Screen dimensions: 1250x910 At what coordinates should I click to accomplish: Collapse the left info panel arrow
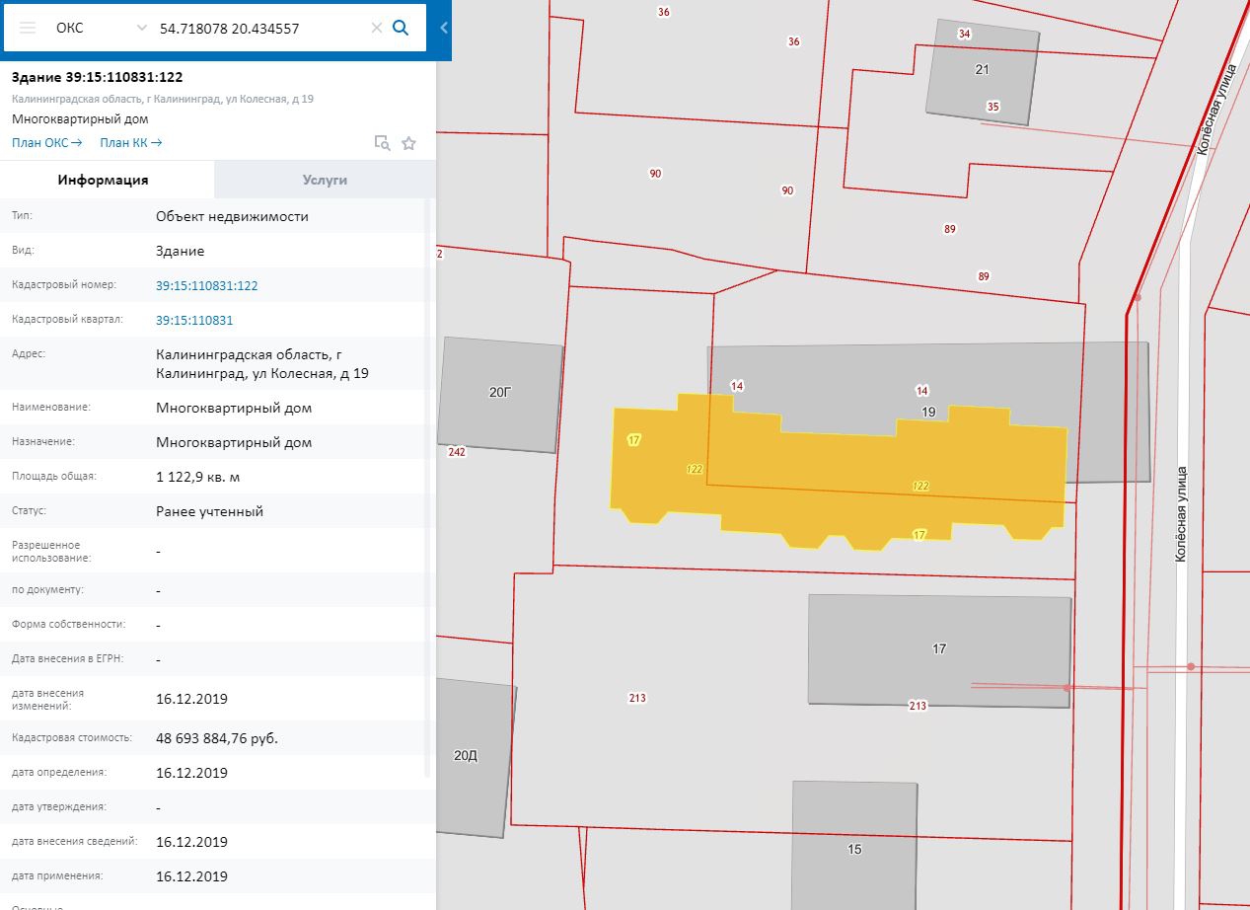(x=444, y=28)
